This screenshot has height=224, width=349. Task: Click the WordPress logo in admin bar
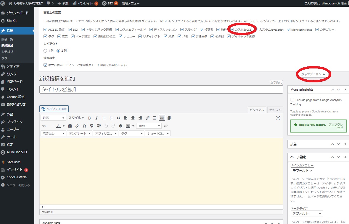coord(3,3)
